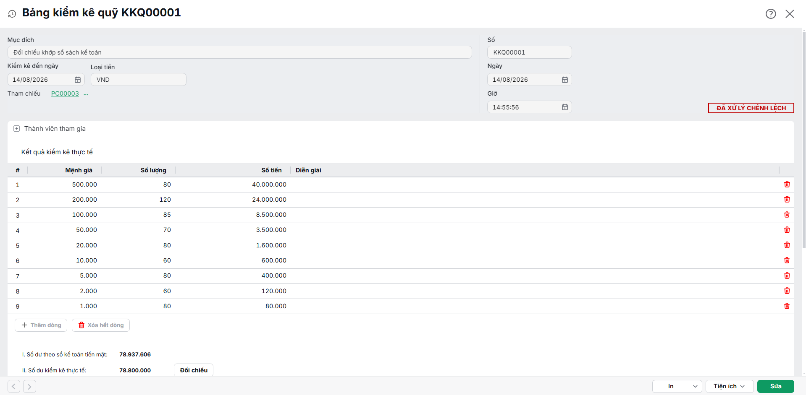Click the accounting balance value 78.937.606
The height and width of the screenshot is (395, 806).
point(135,354)
